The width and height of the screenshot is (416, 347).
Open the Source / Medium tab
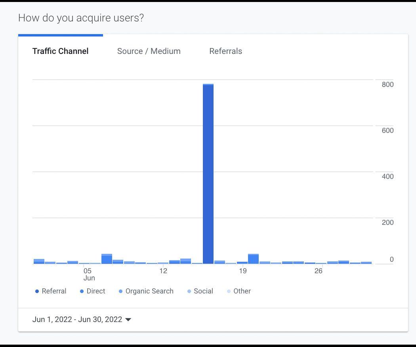coord(149,51)
